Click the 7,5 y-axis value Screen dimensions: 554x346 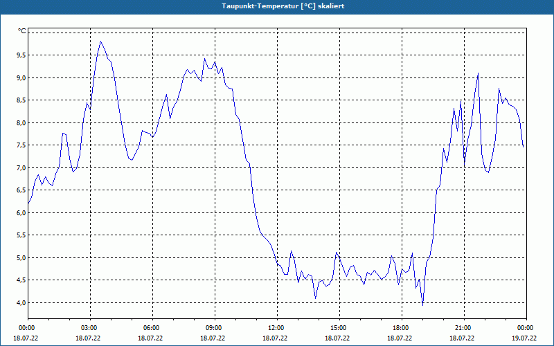21,145
